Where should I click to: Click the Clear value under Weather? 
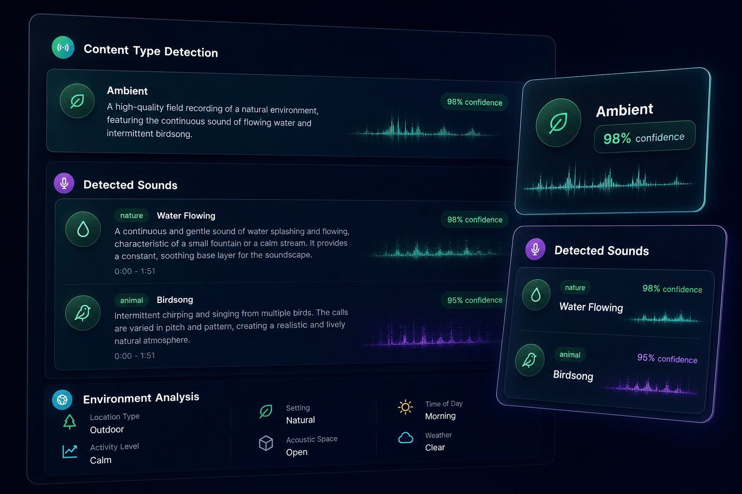tap(435, 448)
